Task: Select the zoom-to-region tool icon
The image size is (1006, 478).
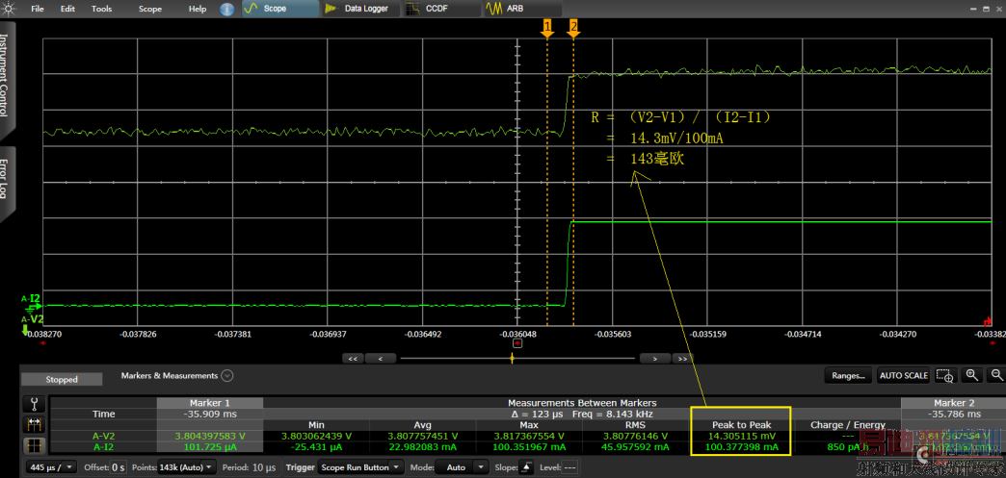Action: (945, 375)
